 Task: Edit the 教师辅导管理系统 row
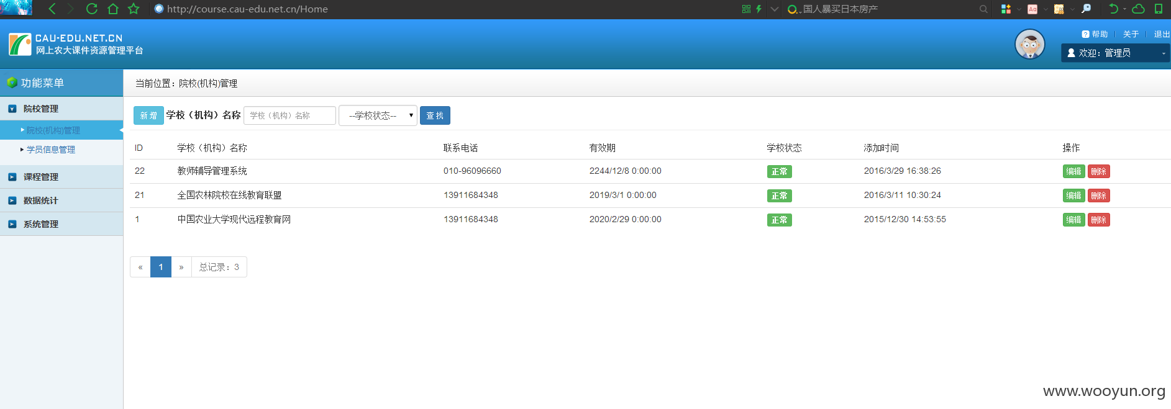1073,171
